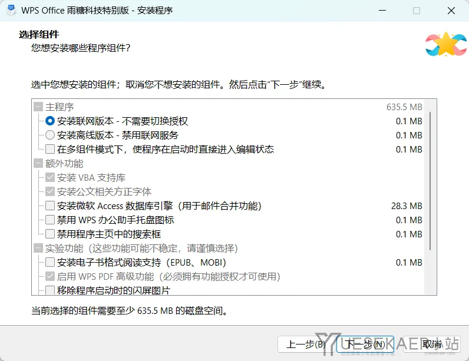
Task: Toggle the 安装 VBA 支持库 checkbox
Action: pos(50,177)
